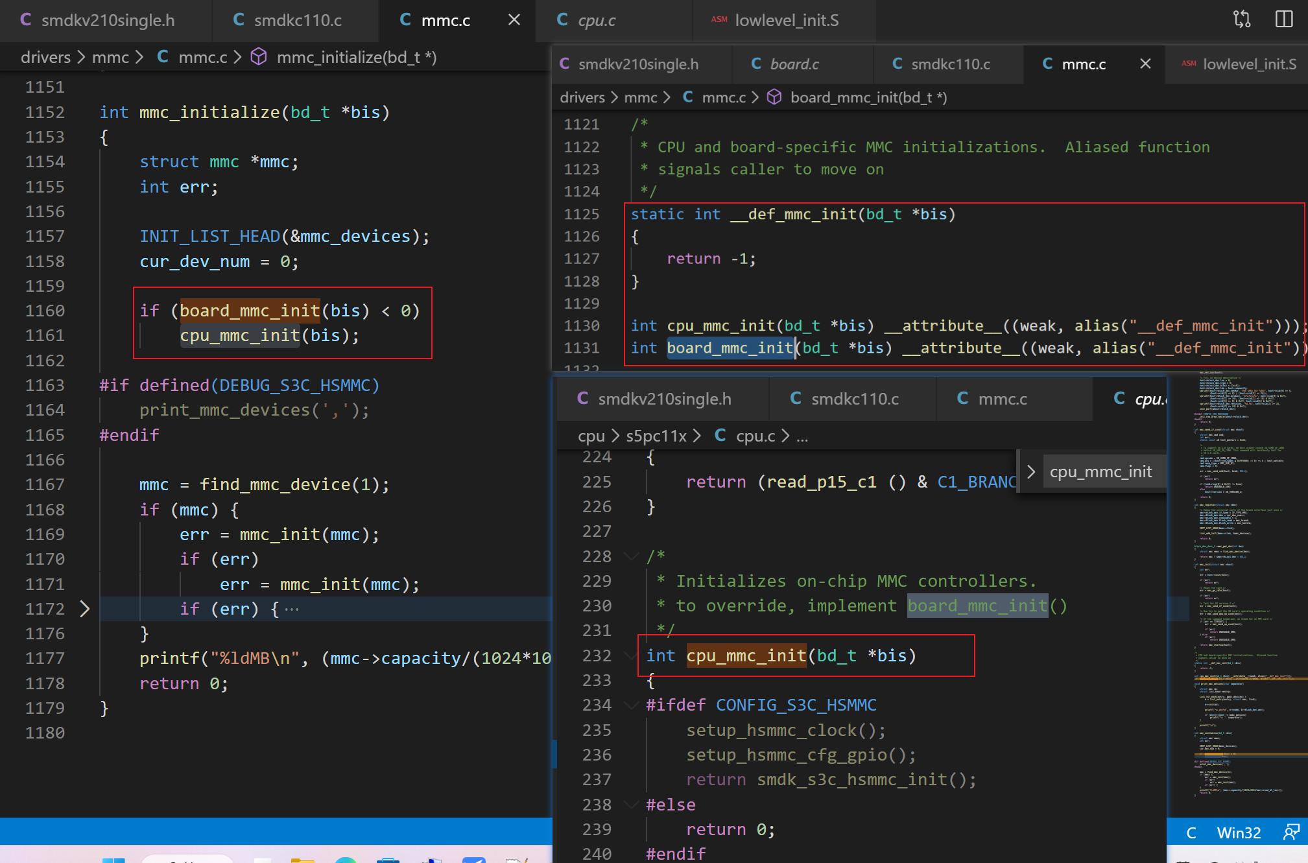Click the drivers breadcrumb in top editor
Image resolution: width=1308 pixels, height=863 pixels.
(x=45, y=57)
